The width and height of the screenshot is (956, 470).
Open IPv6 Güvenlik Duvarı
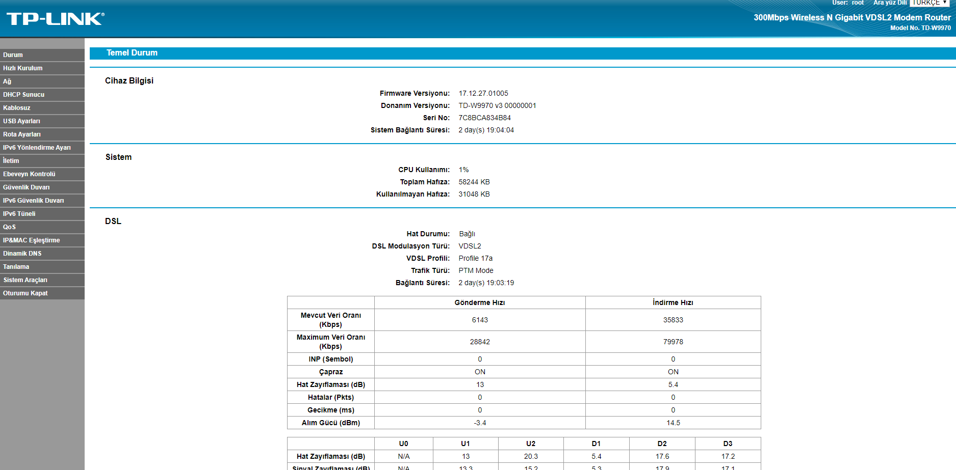click(x=42, y=201)
